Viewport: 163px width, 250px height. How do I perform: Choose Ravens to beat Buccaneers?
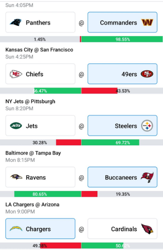[x=40, y=177]
